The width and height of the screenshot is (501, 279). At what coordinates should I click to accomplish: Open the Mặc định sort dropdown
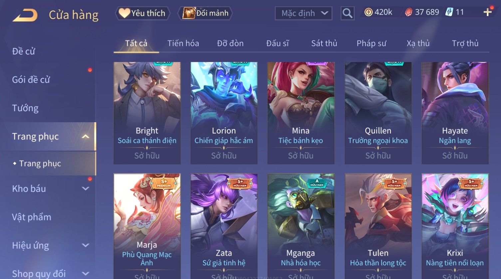(304, 13)
